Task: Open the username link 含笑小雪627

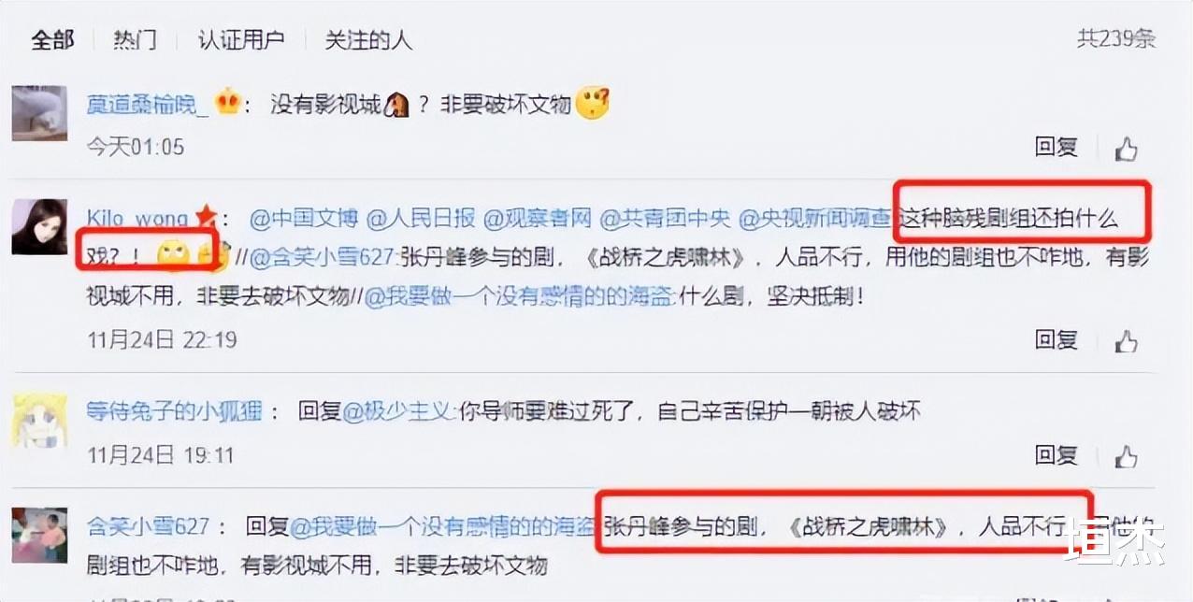Action: coord(149,526)
